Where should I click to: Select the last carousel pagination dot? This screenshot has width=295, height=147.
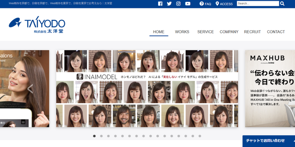coord(200,136)
